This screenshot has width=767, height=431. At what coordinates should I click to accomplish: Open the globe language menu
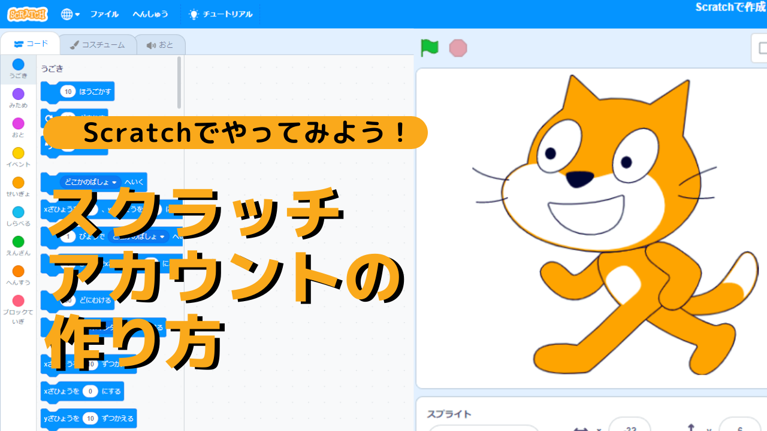pos(70,14)
